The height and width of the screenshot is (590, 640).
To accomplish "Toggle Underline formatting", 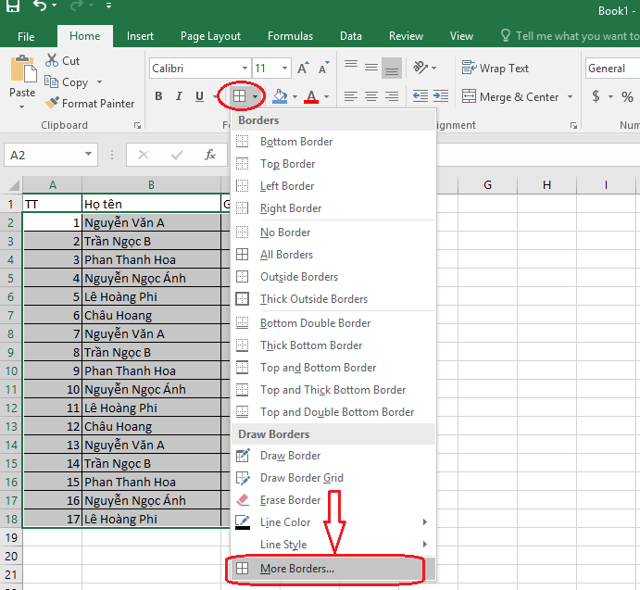I will [x=199, y=96].
